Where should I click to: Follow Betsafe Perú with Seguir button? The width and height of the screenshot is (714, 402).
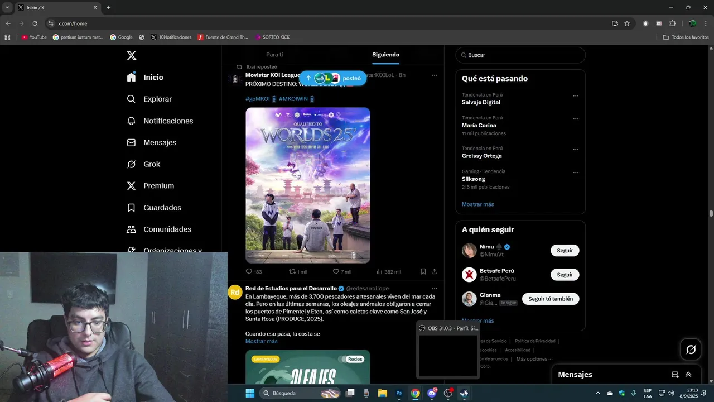click(565, 275)
